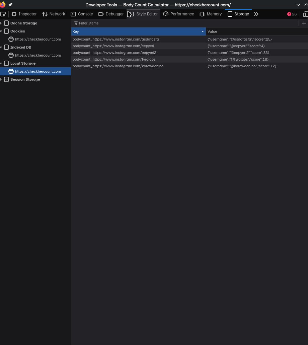Click the Local Storage database icon
This screenshot has height=345, width=308.
pos(6,63)
